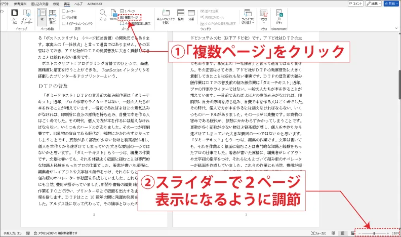Set zoom to 100% via ribbon icon
The height and width of the screenshot is (237, 401).
pos(113,15)
